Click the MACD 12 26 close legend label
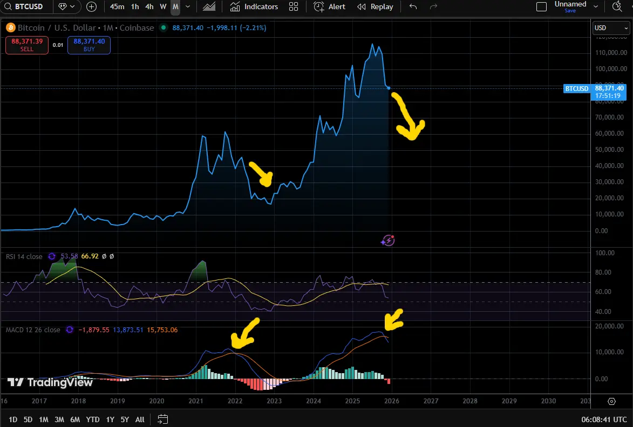This screenshot has height=427, width=633. tap(33, 330)
